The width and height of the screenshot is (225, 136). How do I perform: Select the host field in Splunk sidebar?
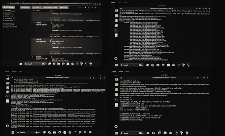click(6, 15)
